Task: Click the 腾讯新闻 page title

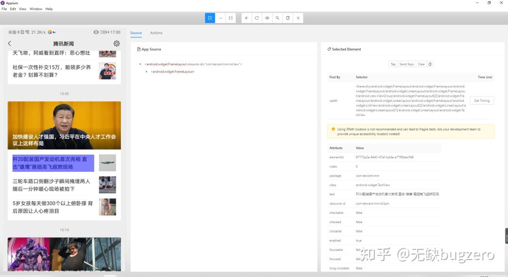Action: pos(63,44)
